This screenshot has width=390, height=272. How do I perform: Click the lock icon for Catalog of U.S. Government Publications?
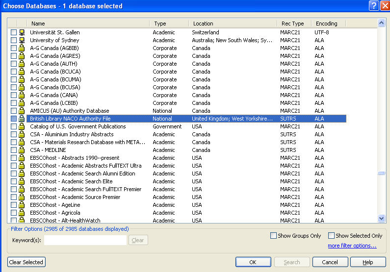22,126
